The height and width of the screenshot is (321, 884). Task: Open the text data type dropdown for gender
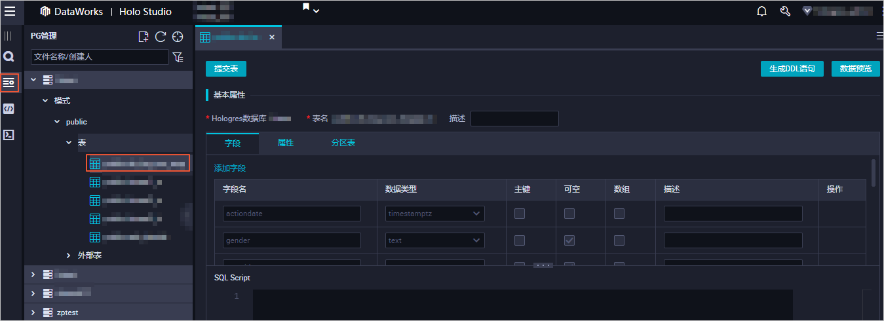(x=435, y=240)
